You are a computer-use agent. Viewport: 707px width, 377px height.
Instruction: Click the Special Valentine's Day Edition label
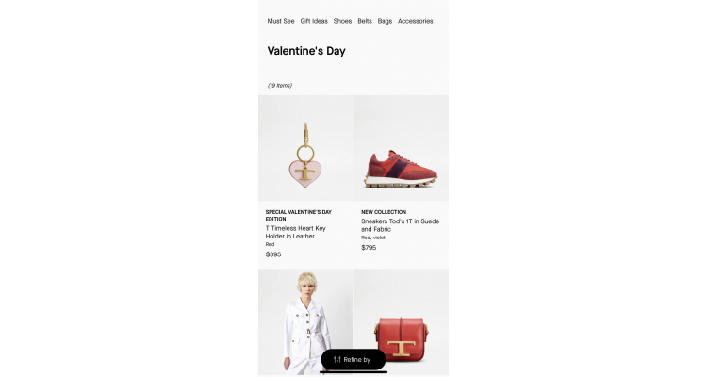click(299, 215)
